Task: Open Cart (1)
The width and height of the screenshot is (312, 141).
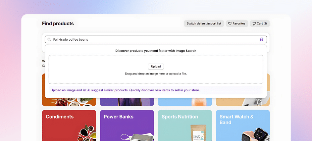Action: coord(260,23)
